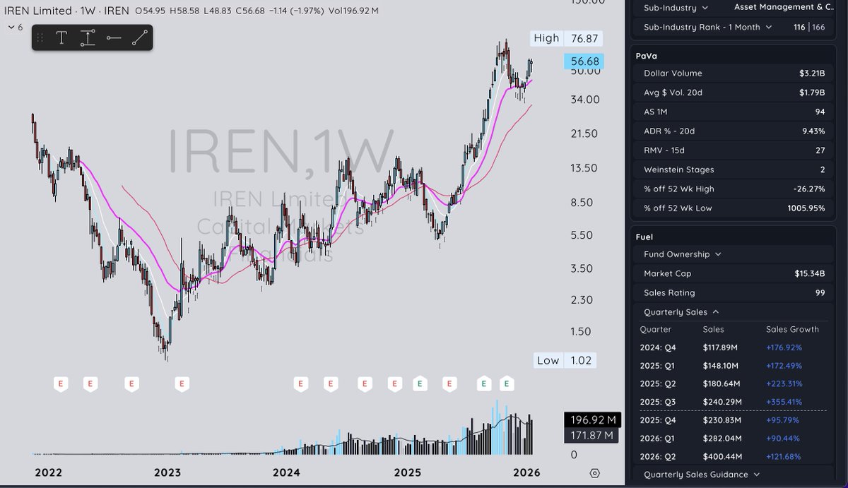The image size is (848, 488).
Task: Click the +355.41% sales growth value
Action: point(784,402)
